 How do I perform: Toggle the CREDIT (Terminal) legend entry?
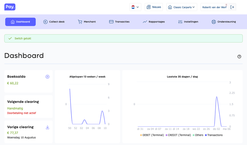(x=178, y=135)
